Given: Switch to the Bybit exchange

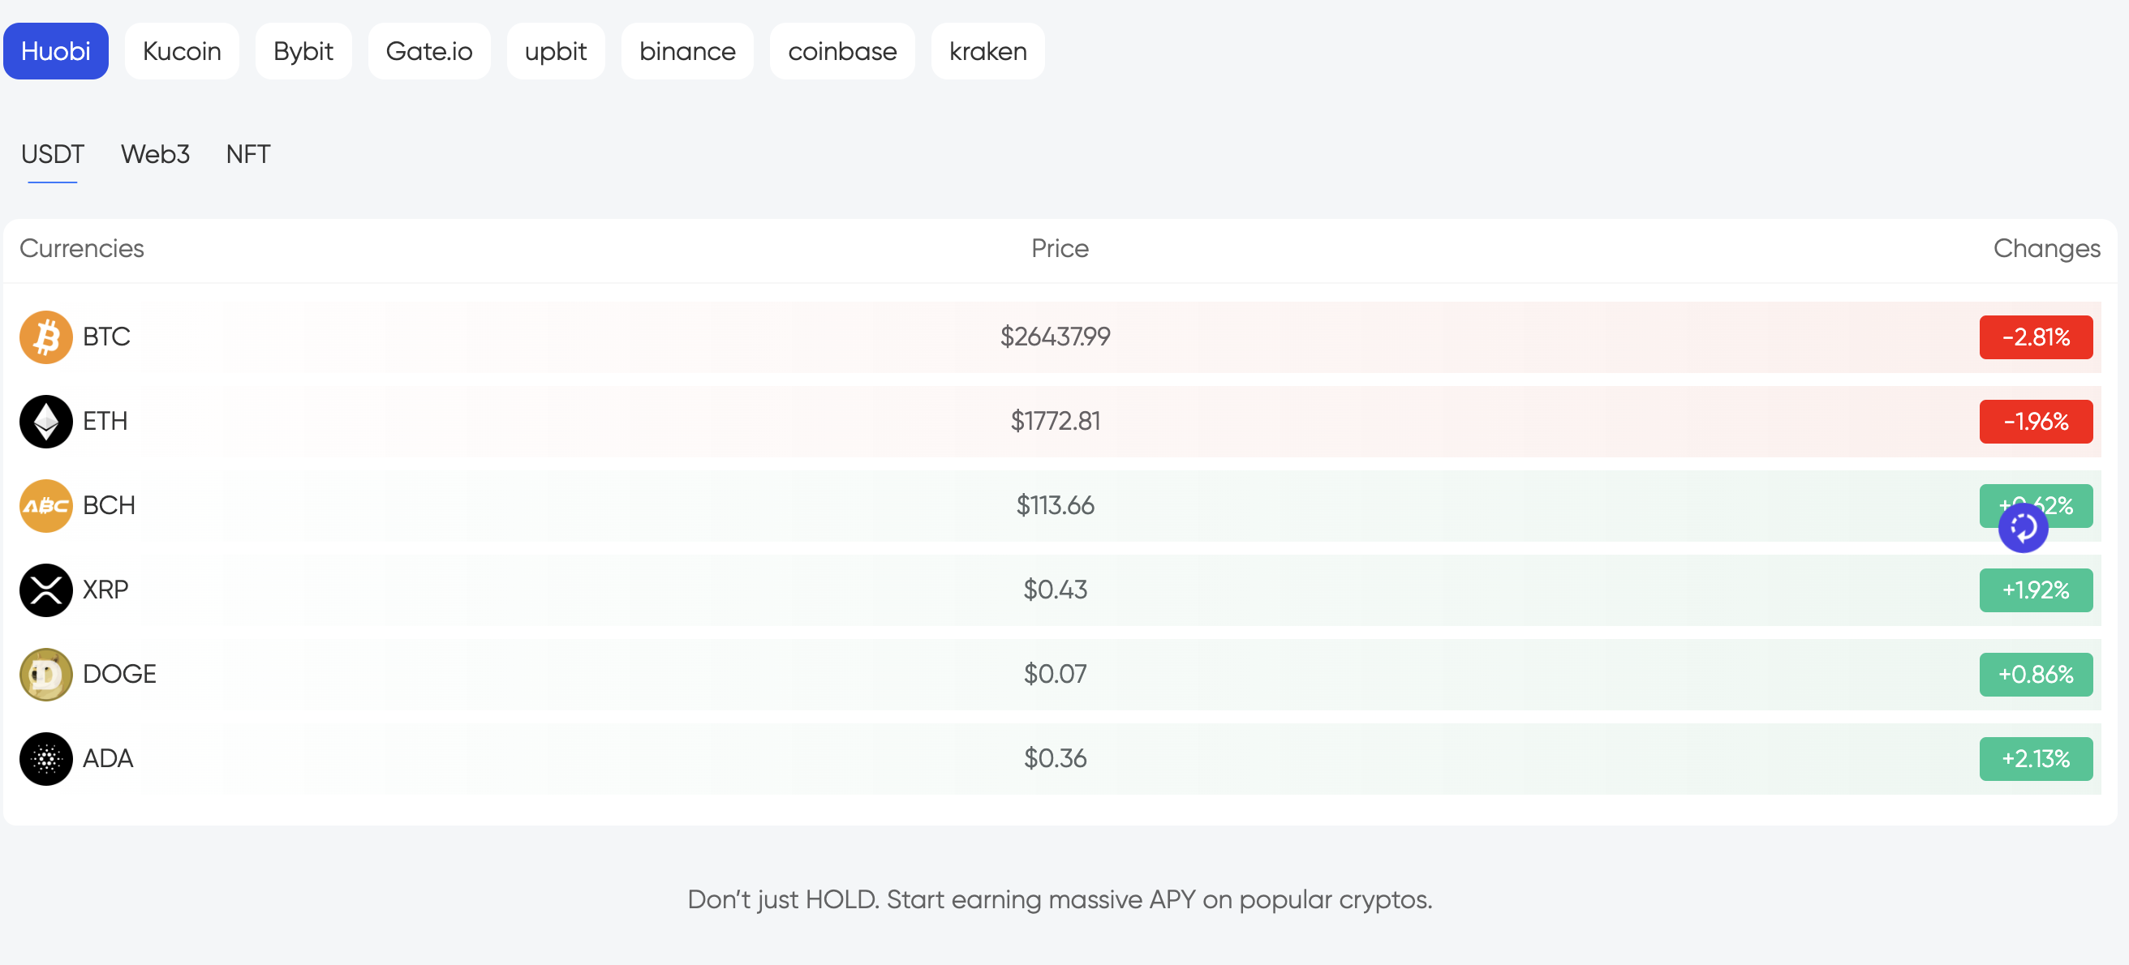Looking at the screenshot, I should tap(303, 51).
